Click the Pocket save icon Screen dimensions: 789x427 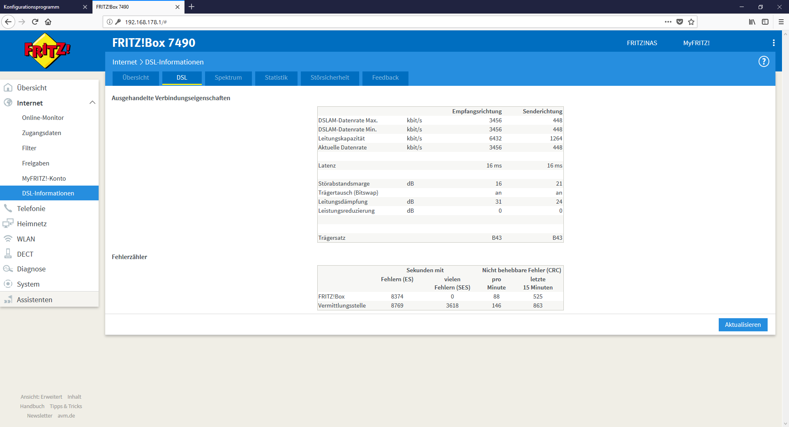coord(680,22)
